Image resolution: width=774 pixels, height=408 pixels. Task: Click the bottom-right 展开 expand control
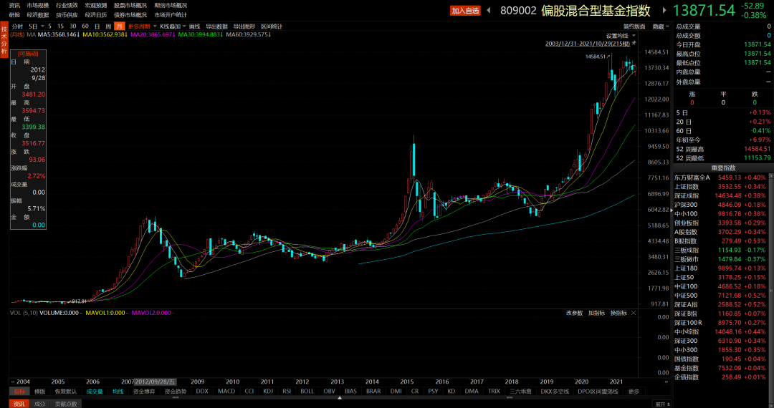pyautogui.click(x=661, y=404)
